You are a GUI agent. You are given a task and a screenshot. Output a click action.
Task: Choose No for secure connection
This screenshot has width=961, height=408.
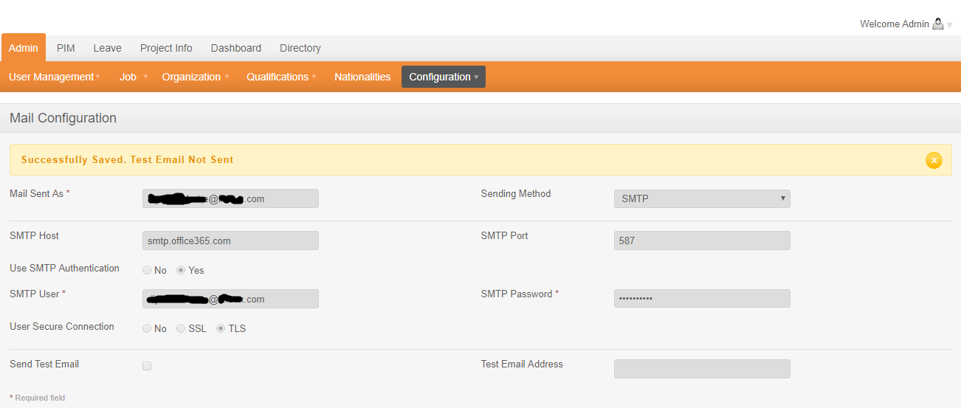click(147, 328)
